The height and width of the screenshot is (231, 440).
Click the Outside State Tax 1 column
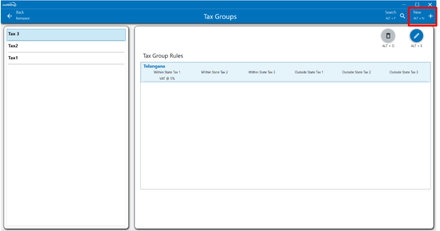(x=309, y=72)
